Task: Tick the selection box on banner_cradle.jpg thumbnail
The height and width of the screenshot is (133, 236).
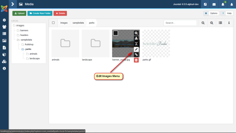Action: pyautogui.click(x=116, y=33)
